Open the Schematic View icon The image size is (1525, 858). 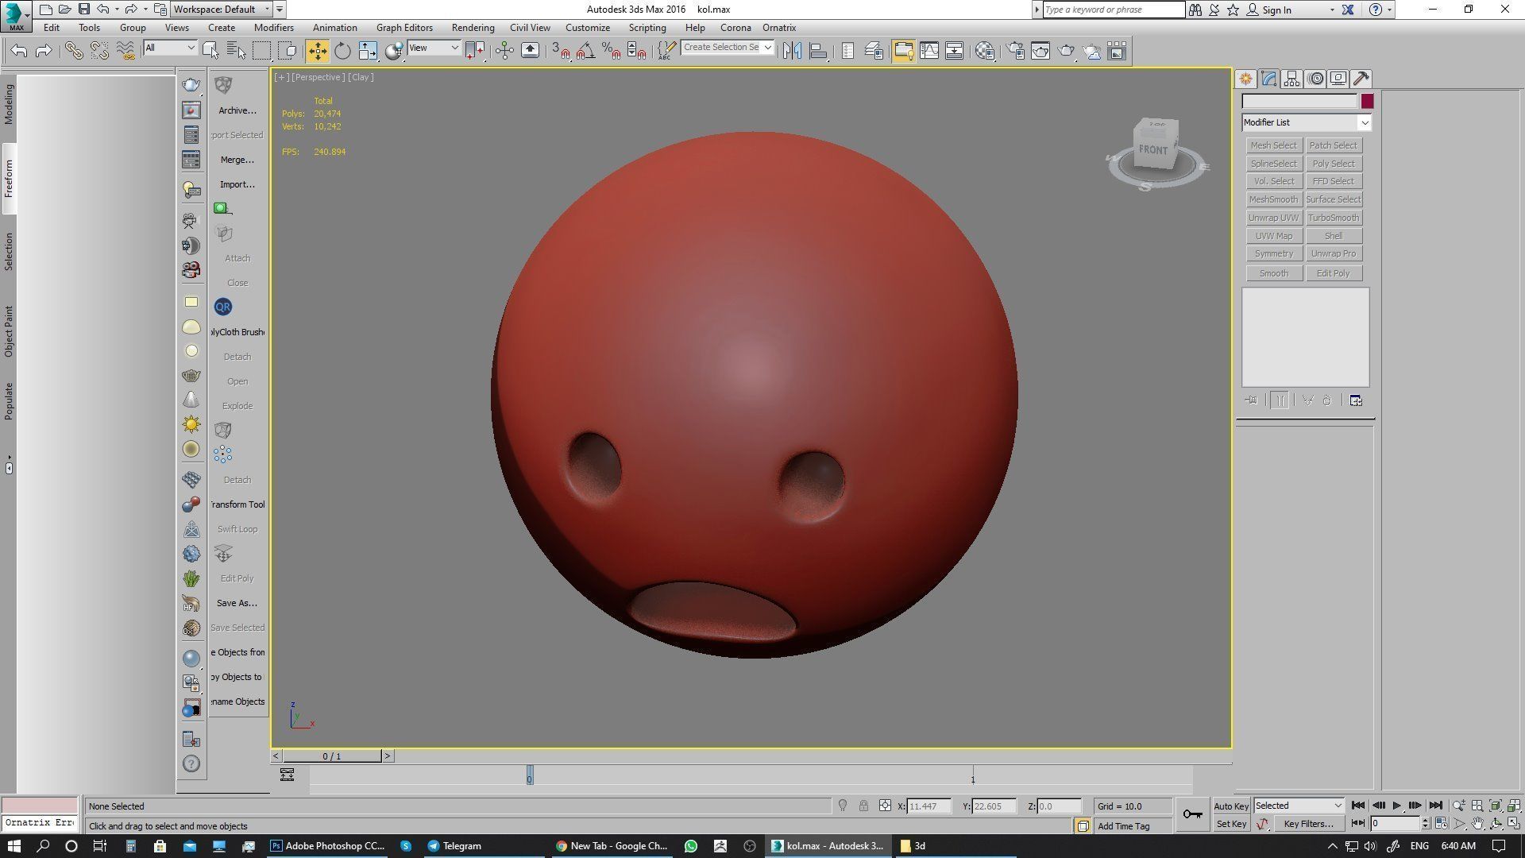click(954, 51)
